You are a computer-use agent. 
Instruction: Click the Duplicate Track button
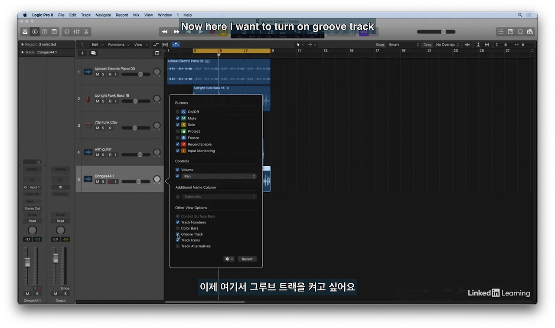93,53
